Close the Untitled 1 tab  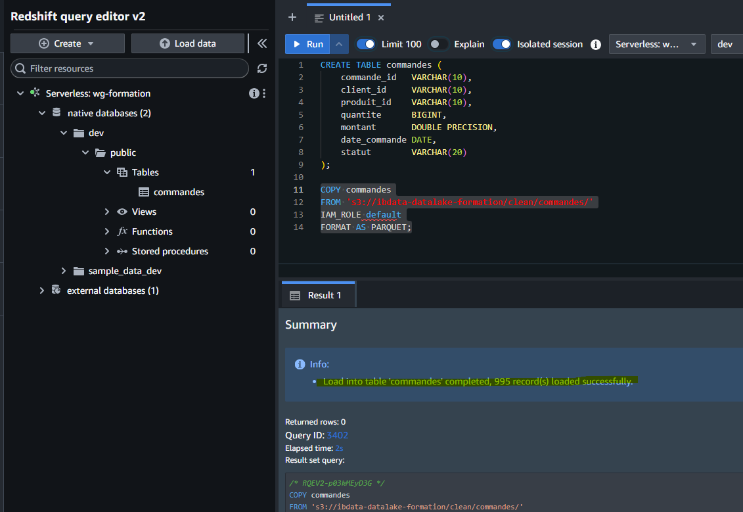click(381, 18)
